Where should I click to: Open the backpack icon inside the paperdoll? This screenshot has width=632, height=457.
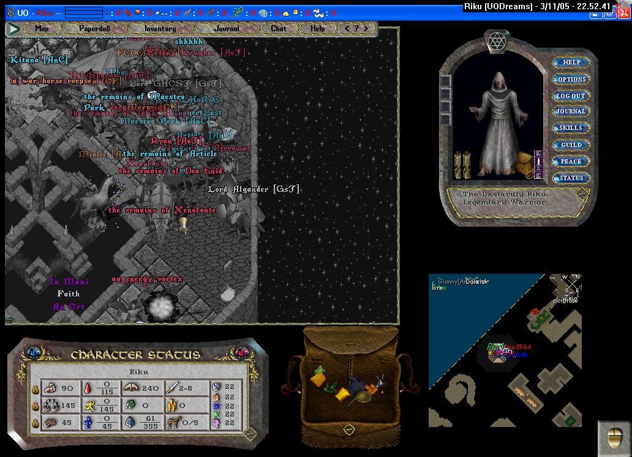pos(524,165)
